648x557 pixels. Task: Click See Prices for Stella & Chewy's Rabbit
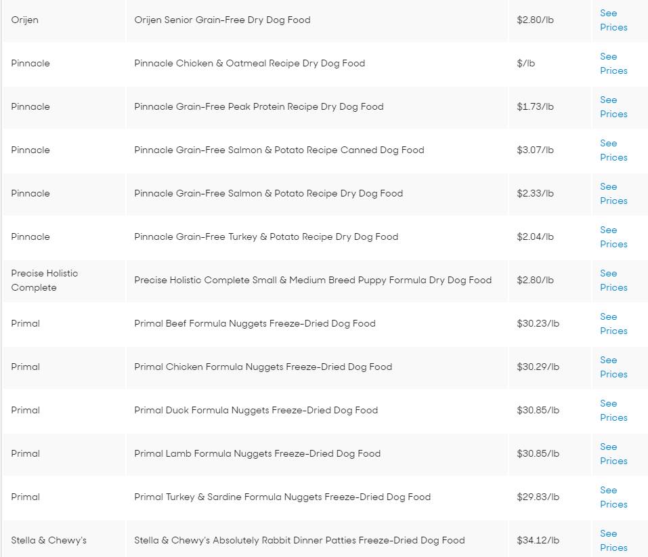613,541
